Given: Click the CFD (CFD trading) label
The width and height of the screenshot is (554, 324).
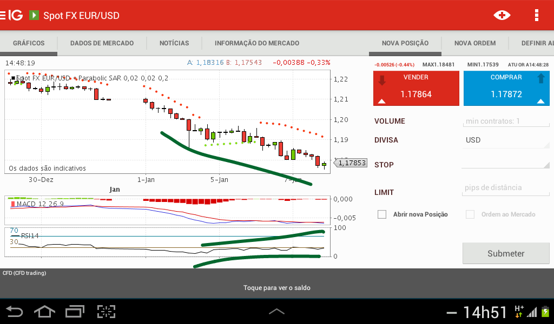Looking at the screenshot, I should [x=24, y=273].
